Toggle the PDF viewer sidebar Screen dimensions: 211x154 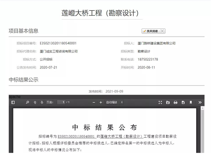(13, 102)
